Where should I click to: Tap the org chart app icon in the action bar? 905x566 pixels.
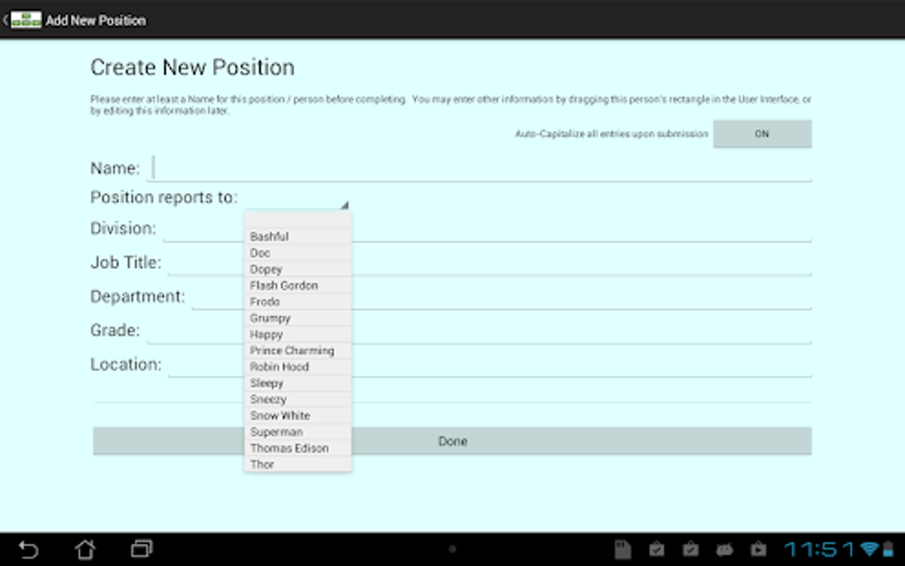(x=27, y=18)
